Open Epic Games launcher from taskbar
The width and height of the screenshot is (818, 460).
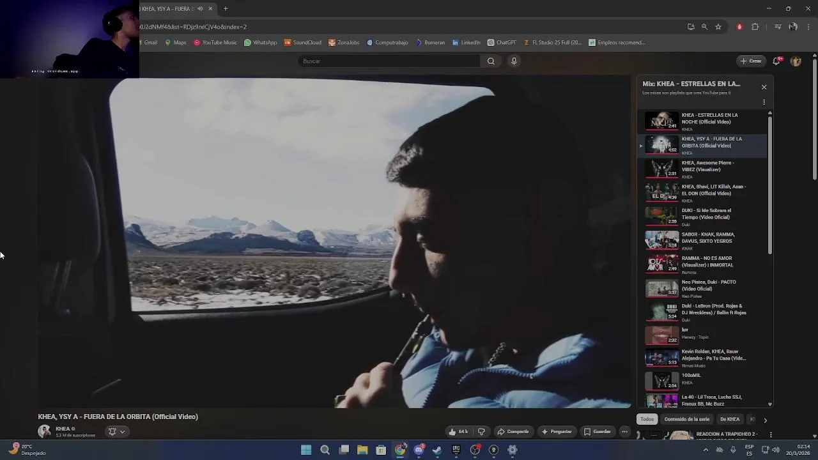(456, 450)
